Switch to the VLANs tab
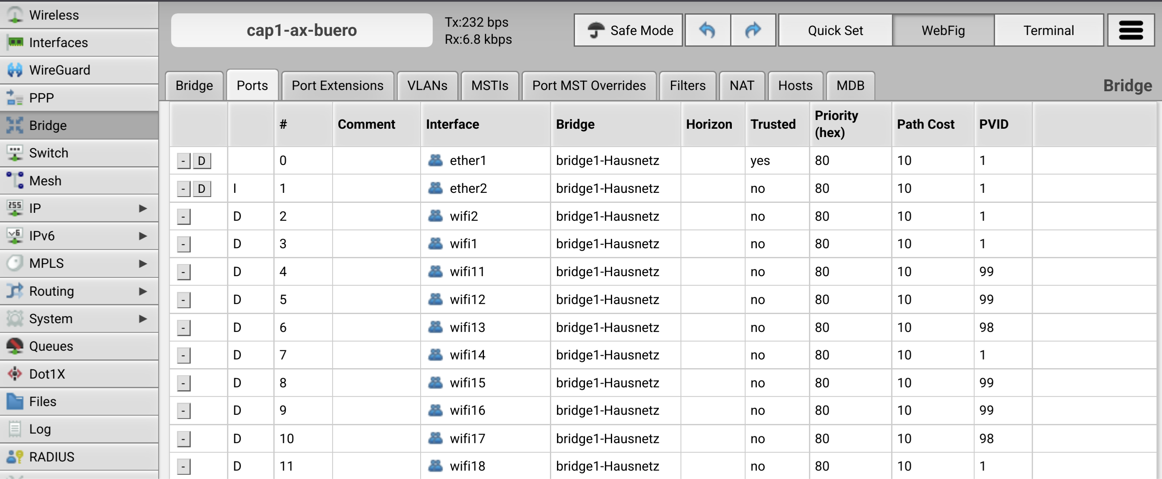1162x479 pixels. click(427, 85)
